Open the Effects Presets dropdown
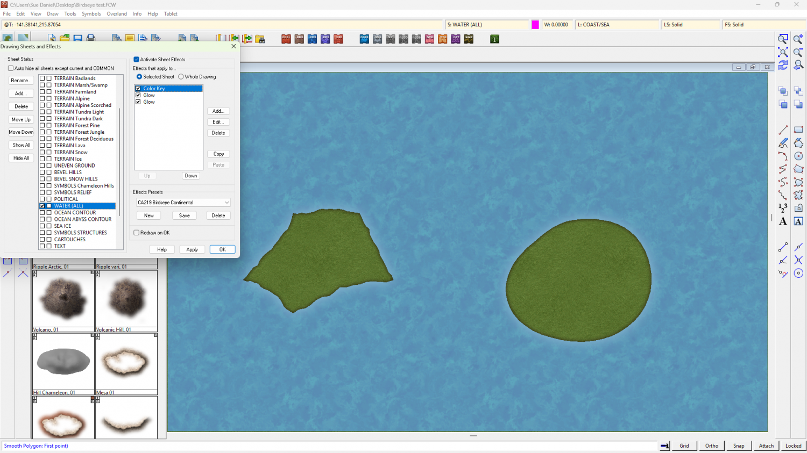 [x=183, y=203]
